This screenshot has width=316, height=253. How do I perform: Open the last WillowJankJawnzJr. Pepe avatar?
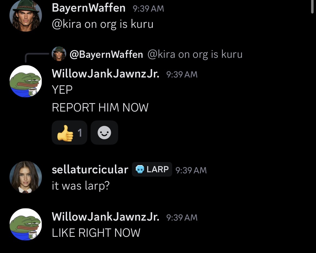[26, 224]
